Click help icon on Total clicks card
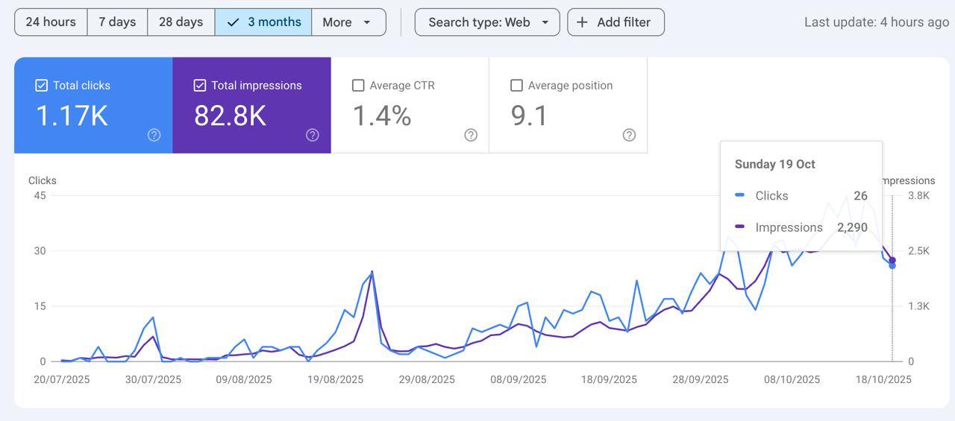955x421 pixels. pyautogui.click(x=154, y=135)
